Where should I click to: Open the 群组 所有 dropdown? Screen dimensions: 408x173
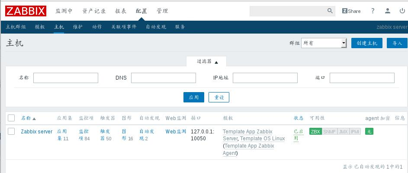click(324, 43)
